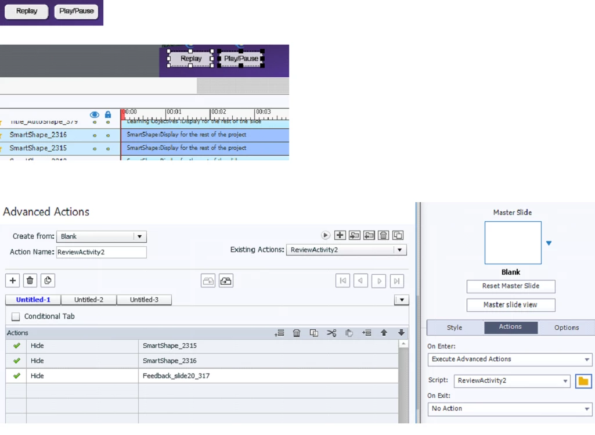
Task: Open the Options tab in properties
Action: click(567, 328)
